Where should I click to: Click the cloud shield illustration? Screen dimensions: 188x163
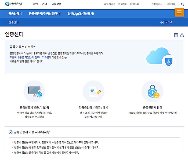click(161, 57)
